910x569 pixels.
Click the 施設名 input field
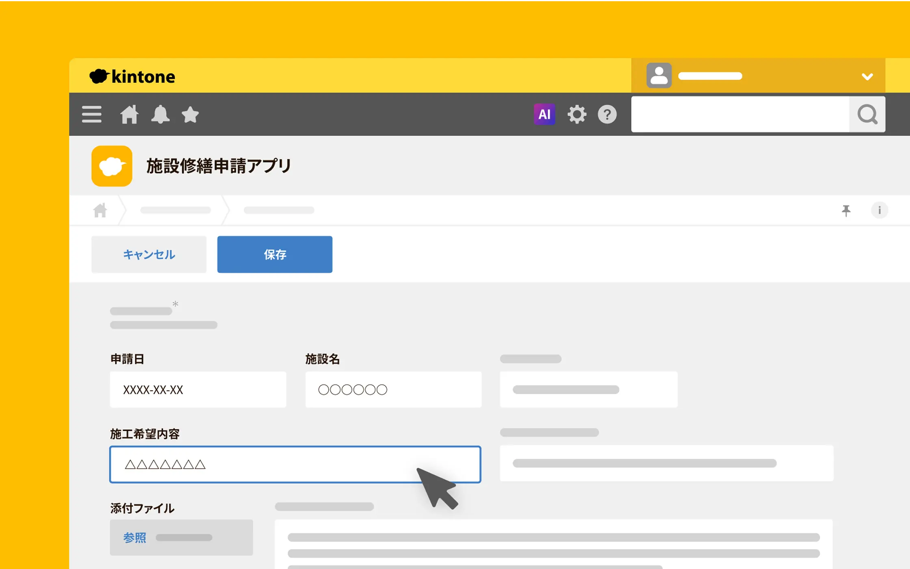[393, 389]
